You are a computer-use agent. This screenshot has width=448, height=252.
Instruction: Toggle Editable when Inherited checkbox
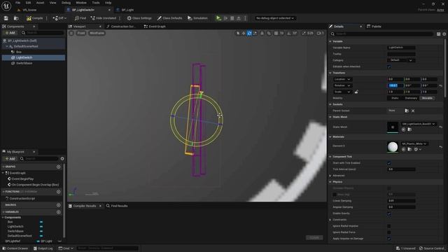pyautogui.click(x=389, y=67)
